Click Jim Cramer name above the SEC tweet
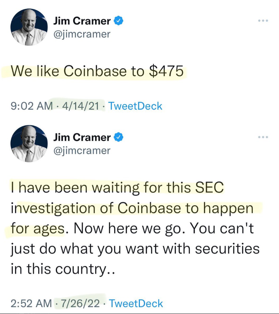Screen dimensions: 279x314 tap(82, 138)
